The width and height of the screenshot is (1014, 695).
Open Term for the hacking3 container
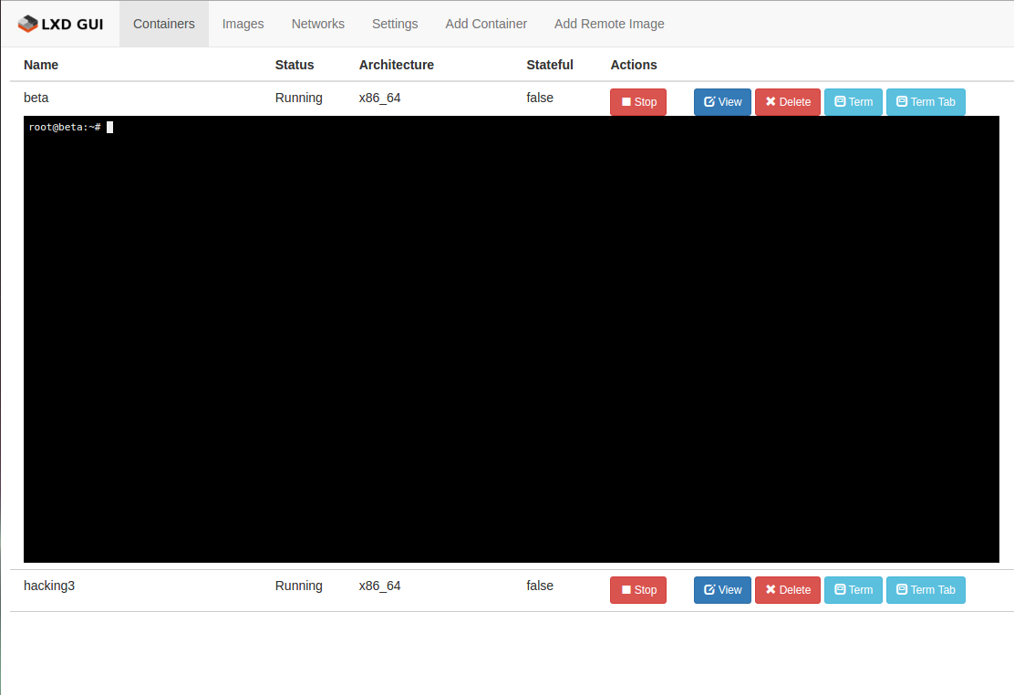[853, 590]
